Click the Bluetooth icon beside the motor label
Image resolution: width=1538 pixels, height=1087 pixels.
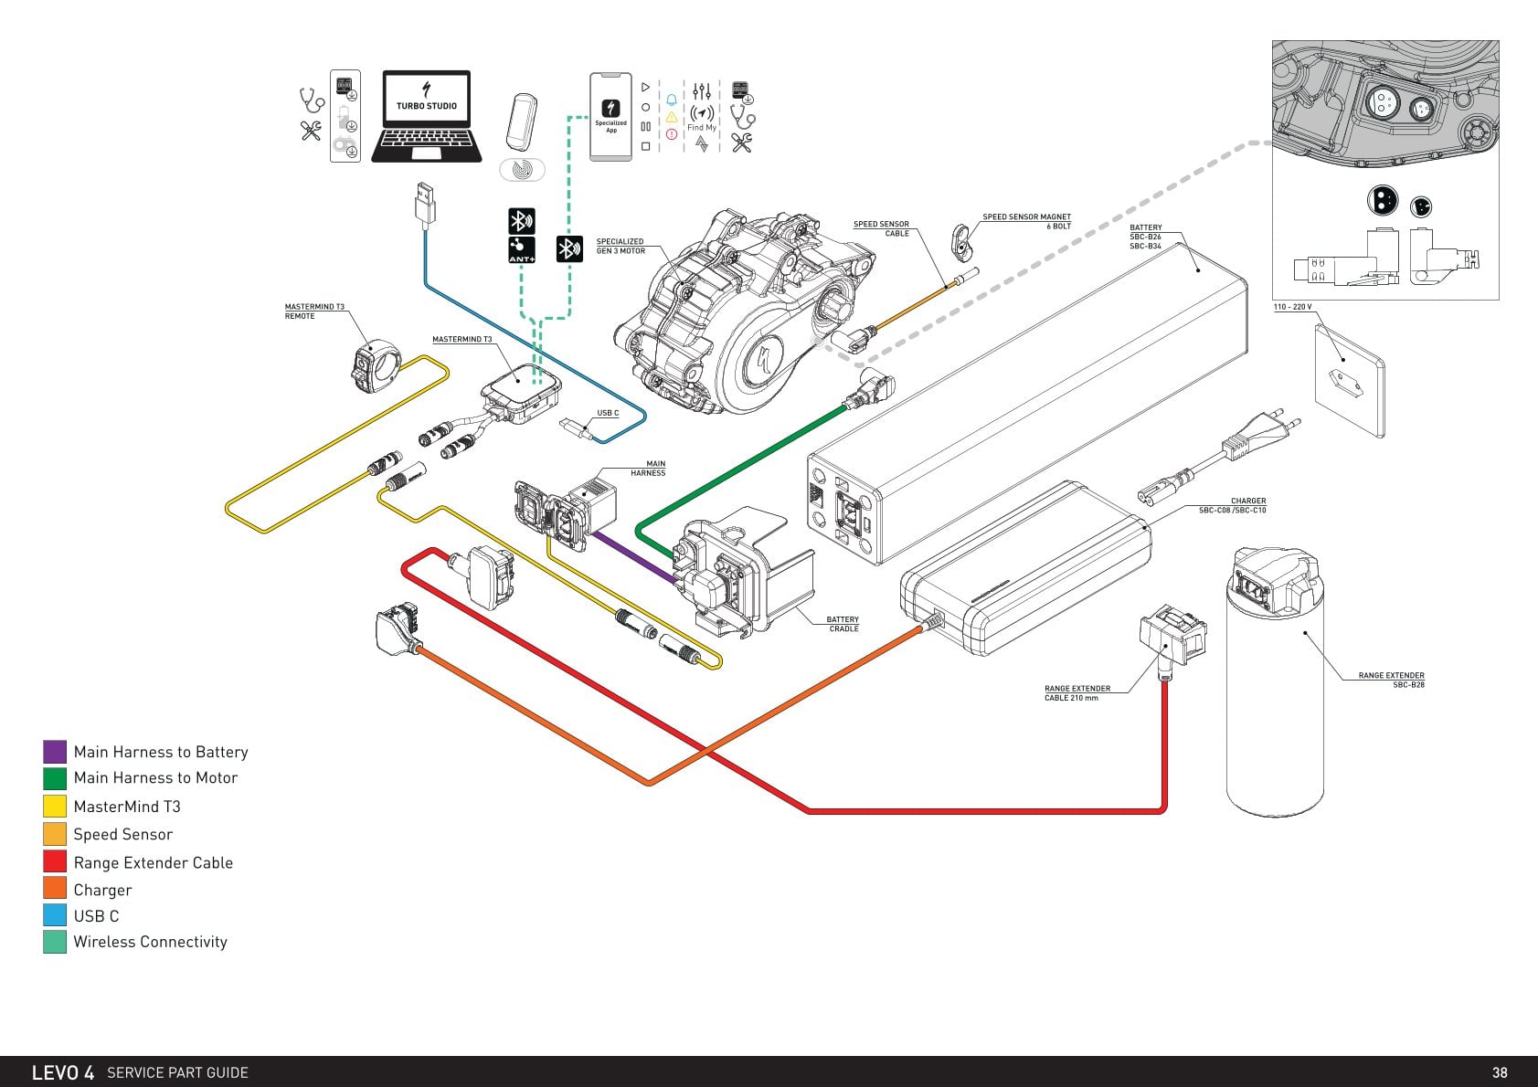(569, 248)
